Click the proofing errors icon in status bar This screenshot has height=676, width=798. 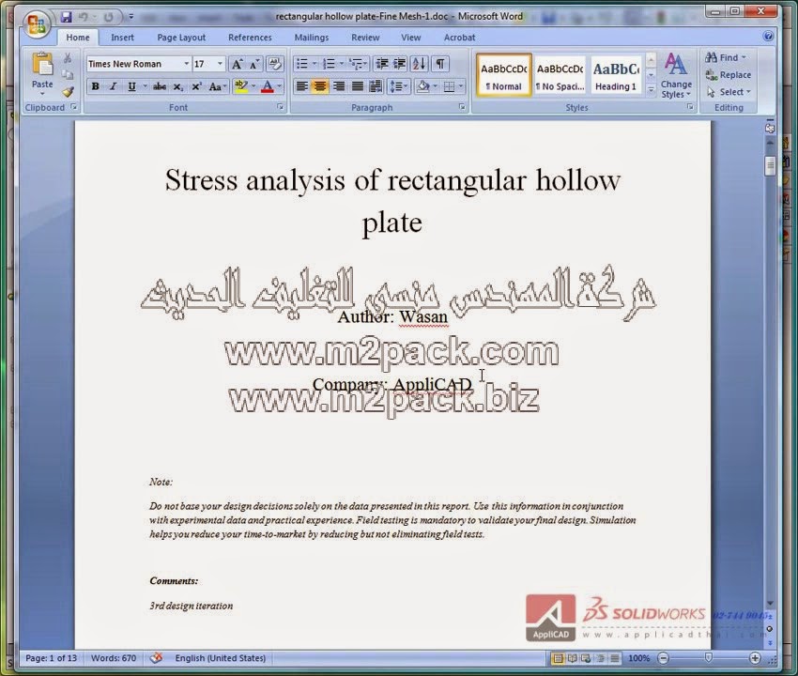(156, 657)
